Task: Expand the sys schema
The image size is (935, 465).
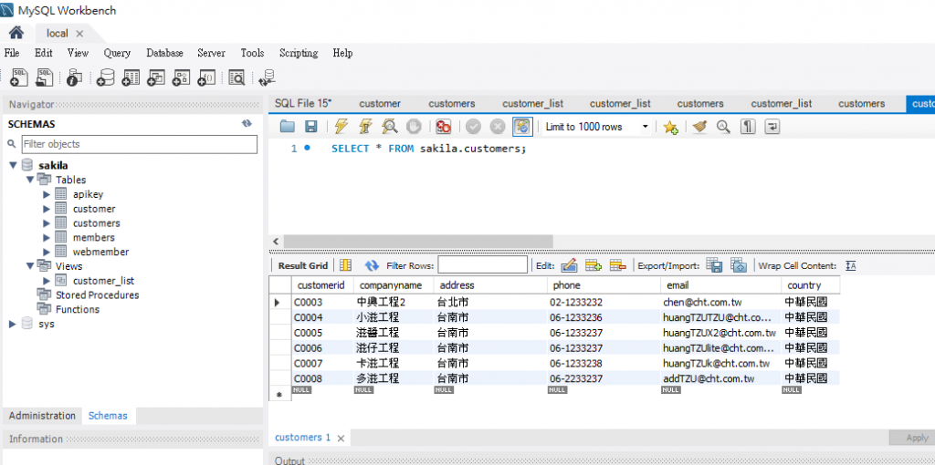Action: click(x=13, y=324)
